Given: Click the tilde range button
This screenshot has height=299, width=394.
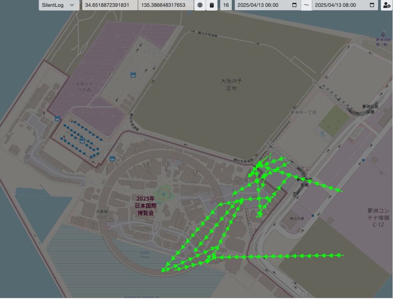Looking at the screenshot, I should pos(306,5).
